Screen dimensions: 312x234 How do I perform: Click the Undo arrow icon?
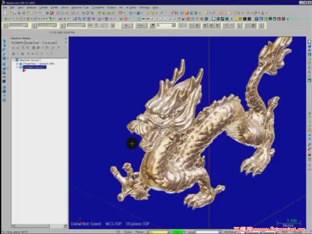click(35, 13)
